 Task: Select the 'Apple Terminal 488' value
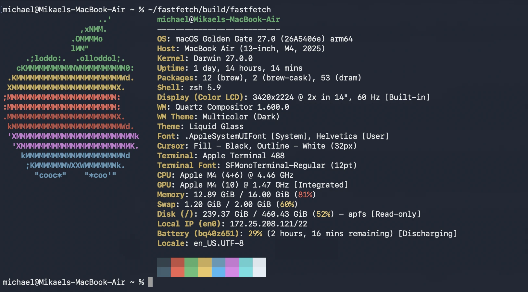pos(244,156)
